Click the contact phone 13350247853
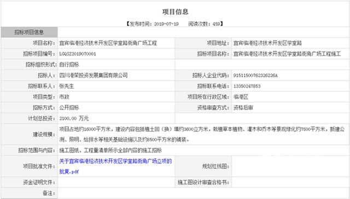350x199 pixels. click(x=247, y=86)
